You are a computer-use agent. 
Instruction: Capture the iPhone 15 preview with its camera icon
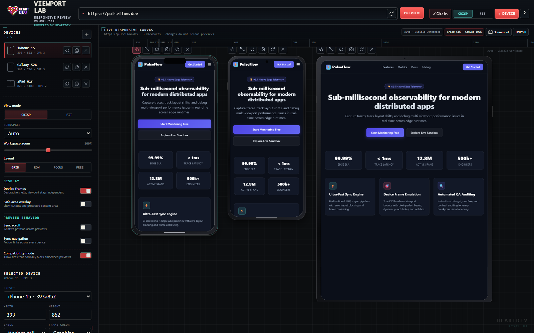pos(167,49)
